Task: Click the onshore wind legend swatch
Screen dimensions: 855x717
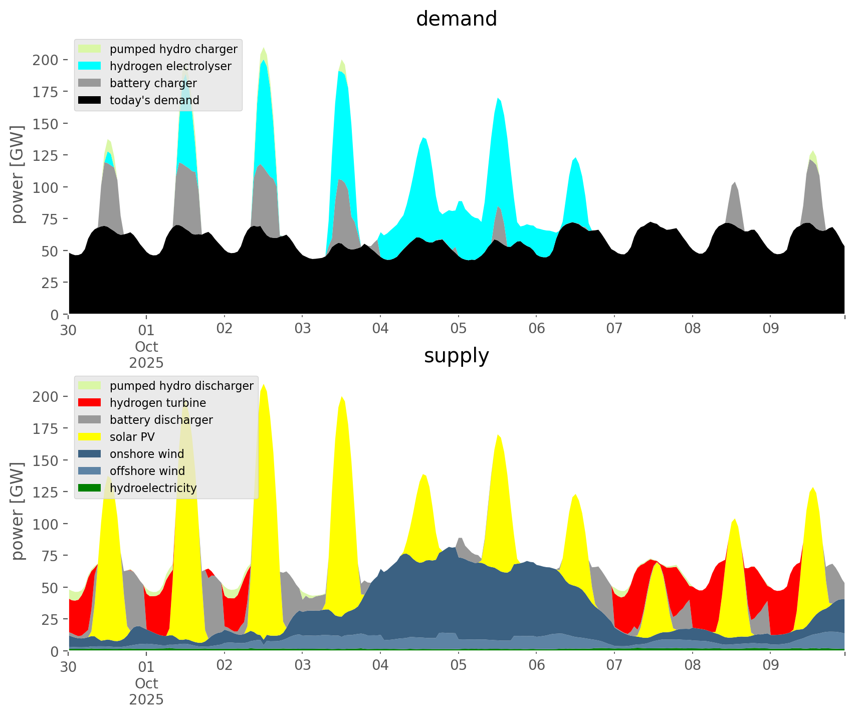Action: point(90,454)
